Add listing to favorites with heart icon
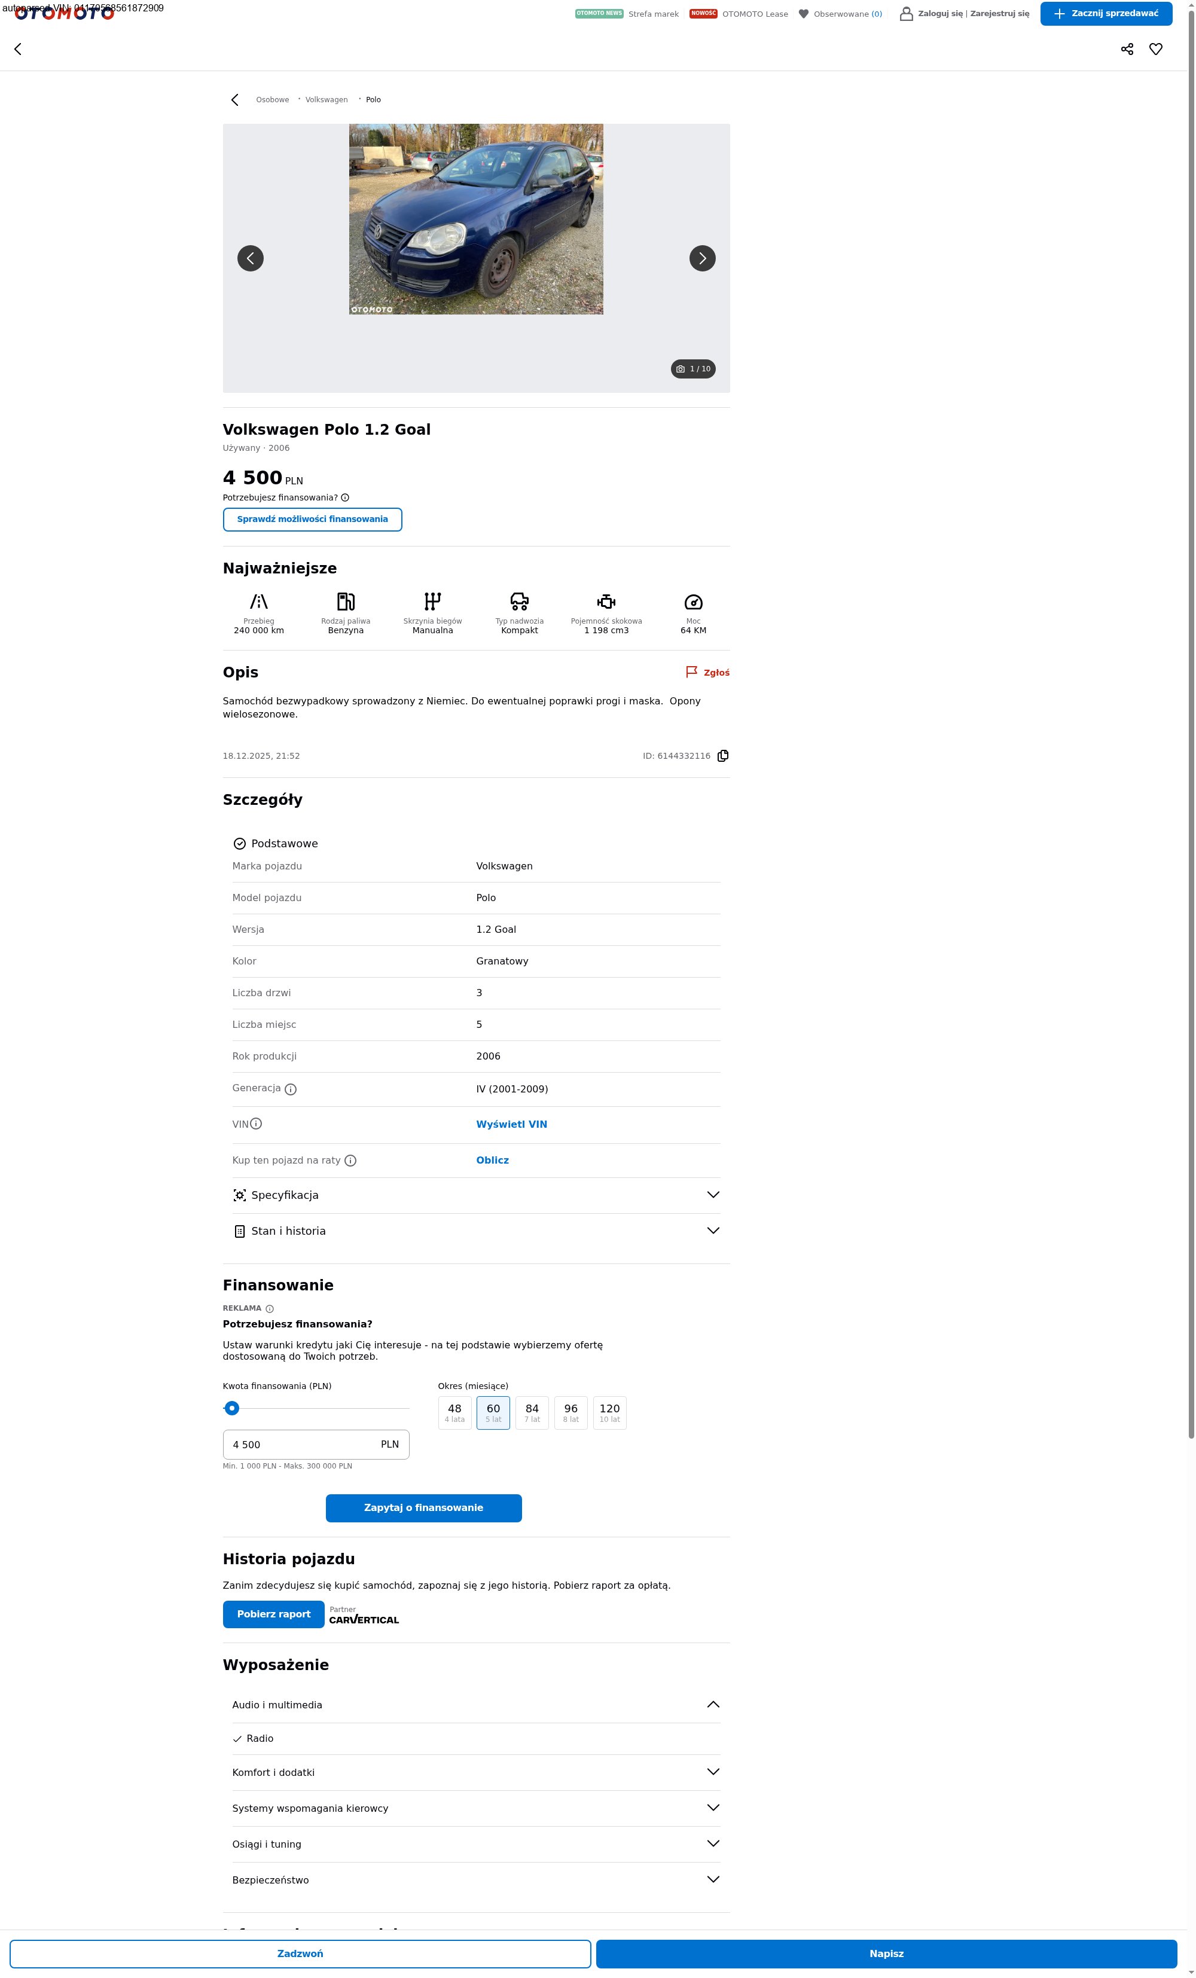The width and height of the screenshot is (1196, 1978). [1156, 49]
